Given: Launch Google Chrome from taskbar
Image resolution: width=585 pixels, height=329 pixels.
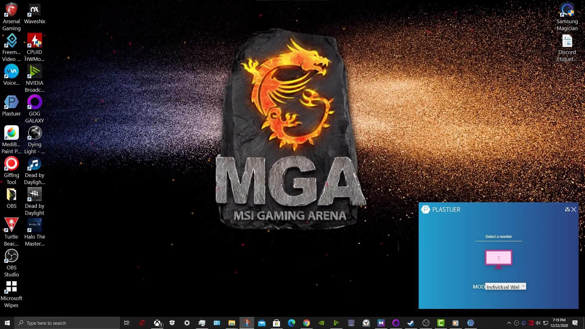Looking at the screenshot, I should coord(307,323).
